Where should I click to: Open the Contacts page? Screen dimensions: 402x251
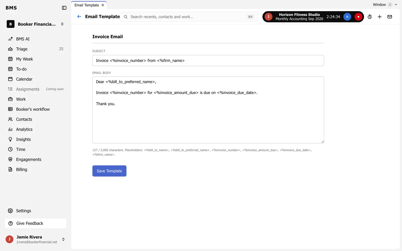[x=35, y=119]
